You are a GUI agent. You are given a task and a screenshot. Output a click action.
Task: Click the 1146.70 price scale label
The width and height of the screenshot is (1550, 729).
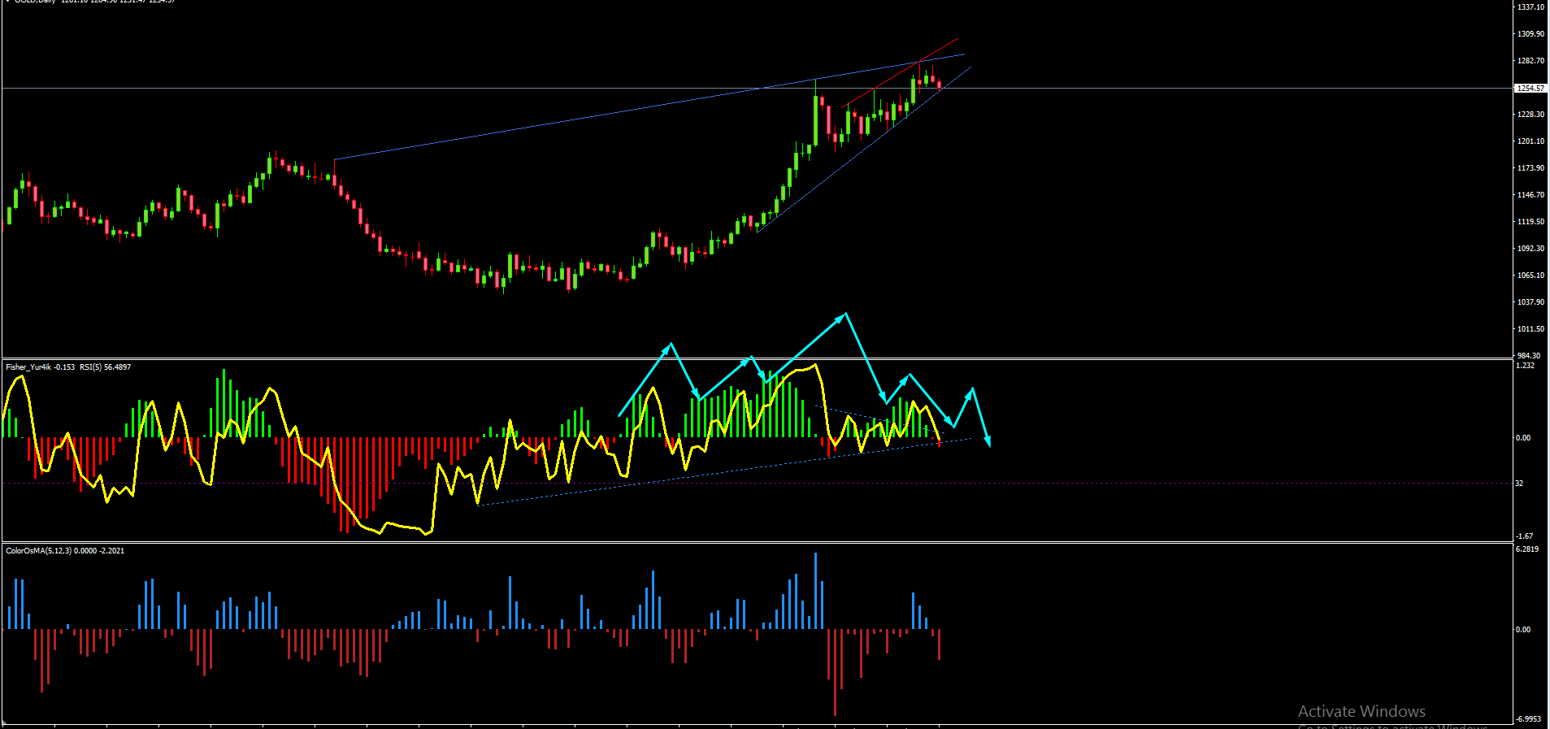[x=1530, y=195]
